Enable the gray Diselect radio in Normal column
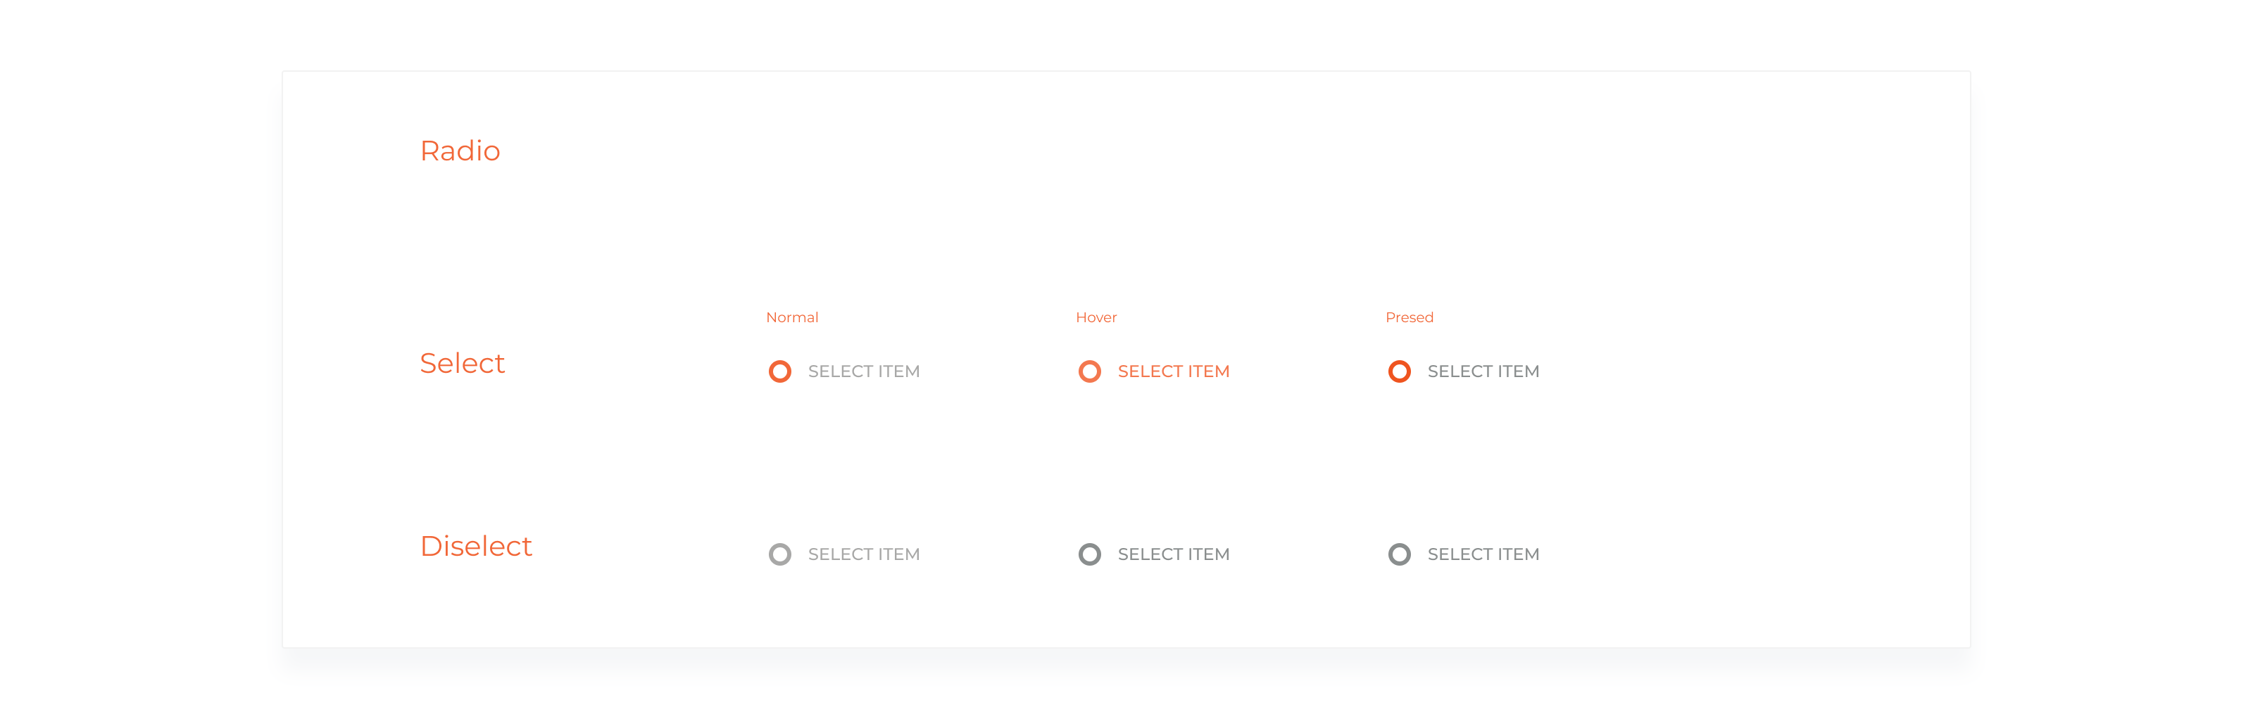 (779, 554)
